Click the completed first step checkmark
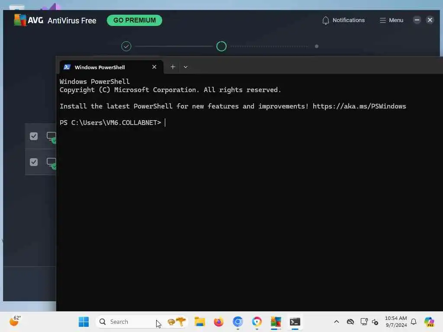 pyautogui.click(x=126, y=46)
